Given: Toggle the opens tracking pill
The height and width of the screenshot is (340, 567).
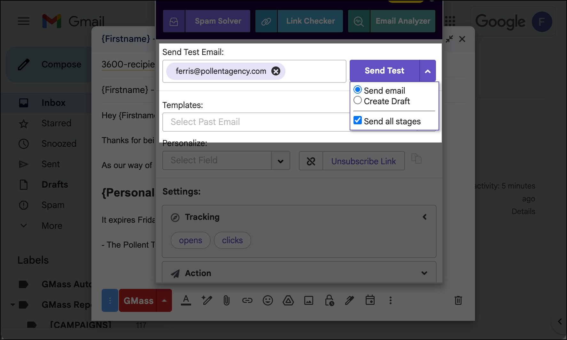Looking at the screenshot, I should (x=190, y=240).
